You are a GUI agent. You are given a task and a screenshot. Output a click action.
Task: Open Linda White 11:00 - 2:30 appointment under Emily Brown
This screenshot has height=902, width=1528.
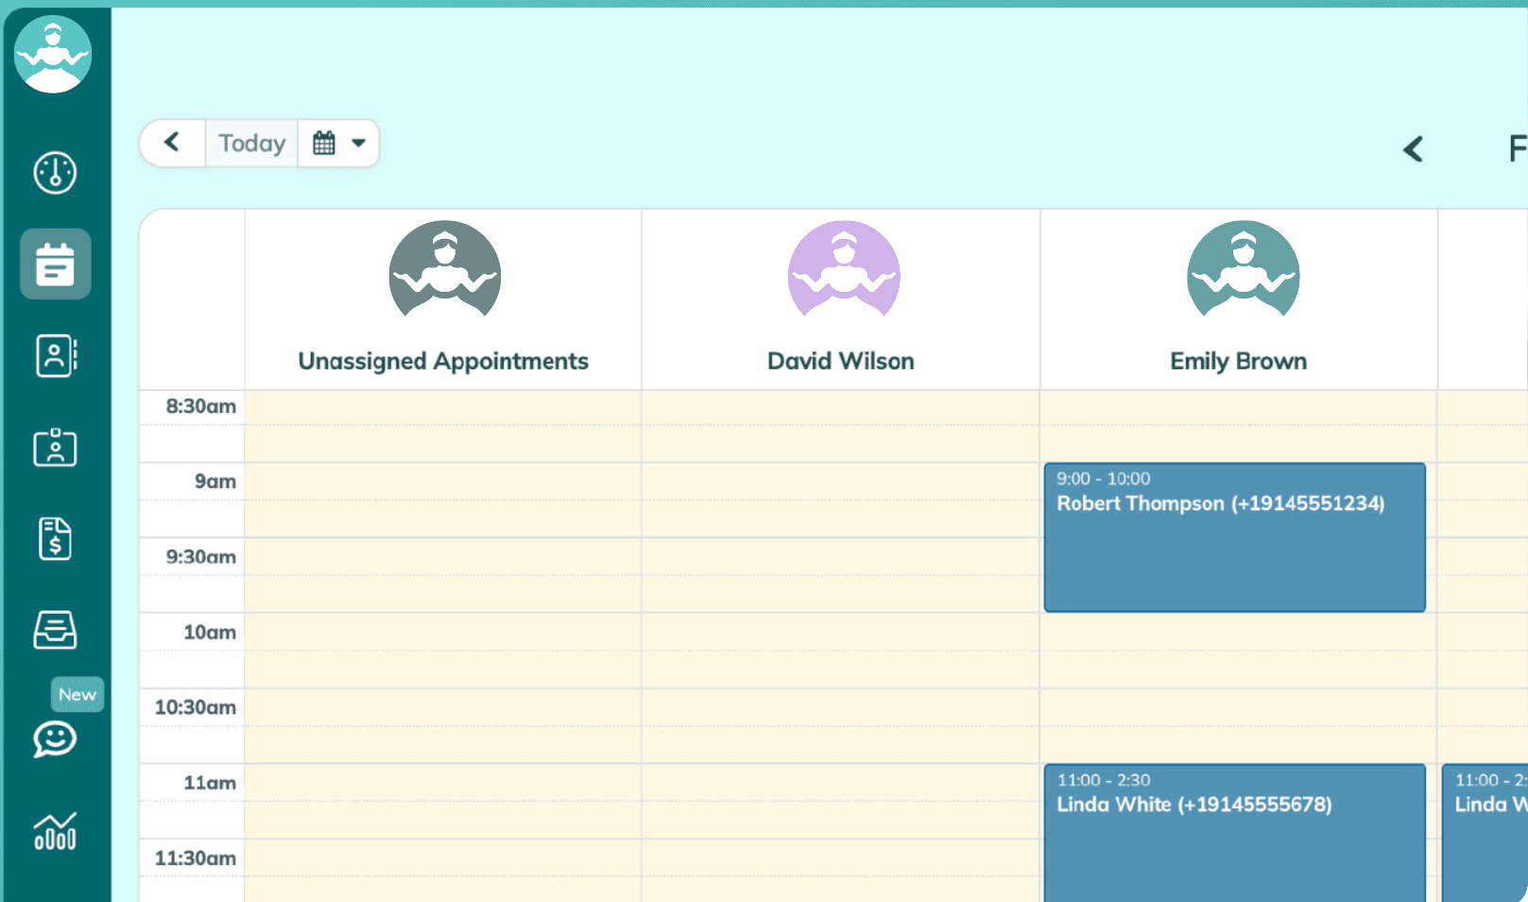[1235, 833]
